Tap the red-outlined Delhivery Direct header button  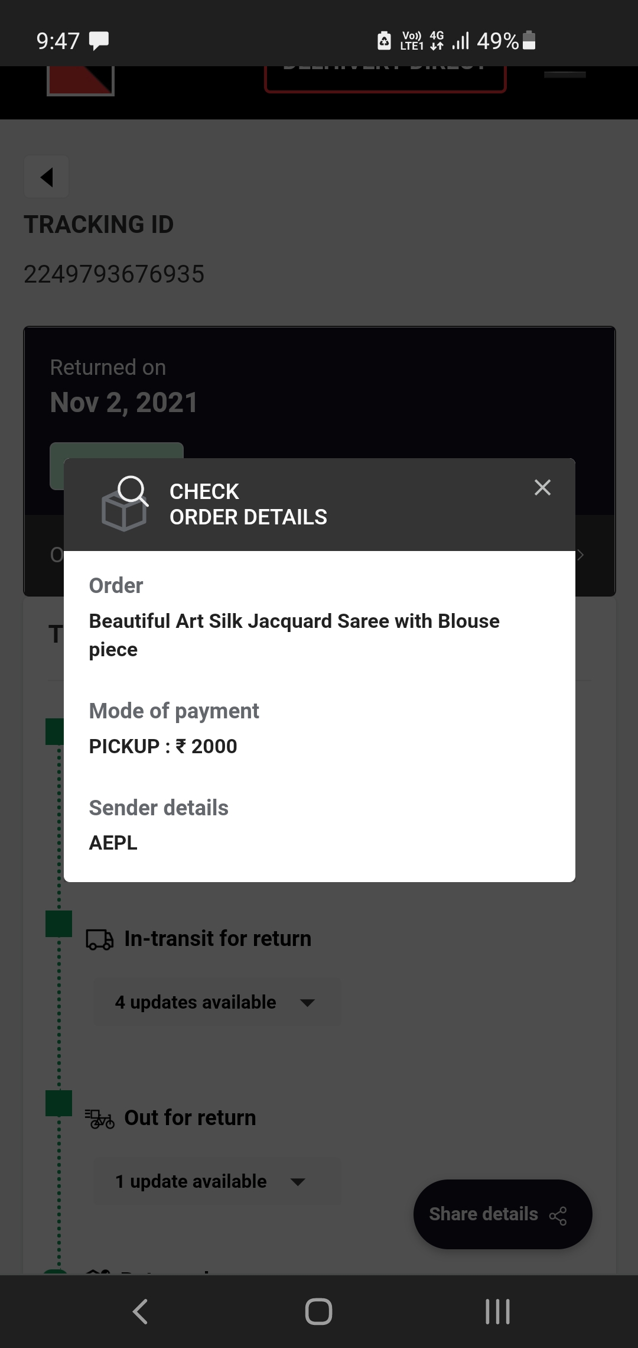(x=385, y=79)
